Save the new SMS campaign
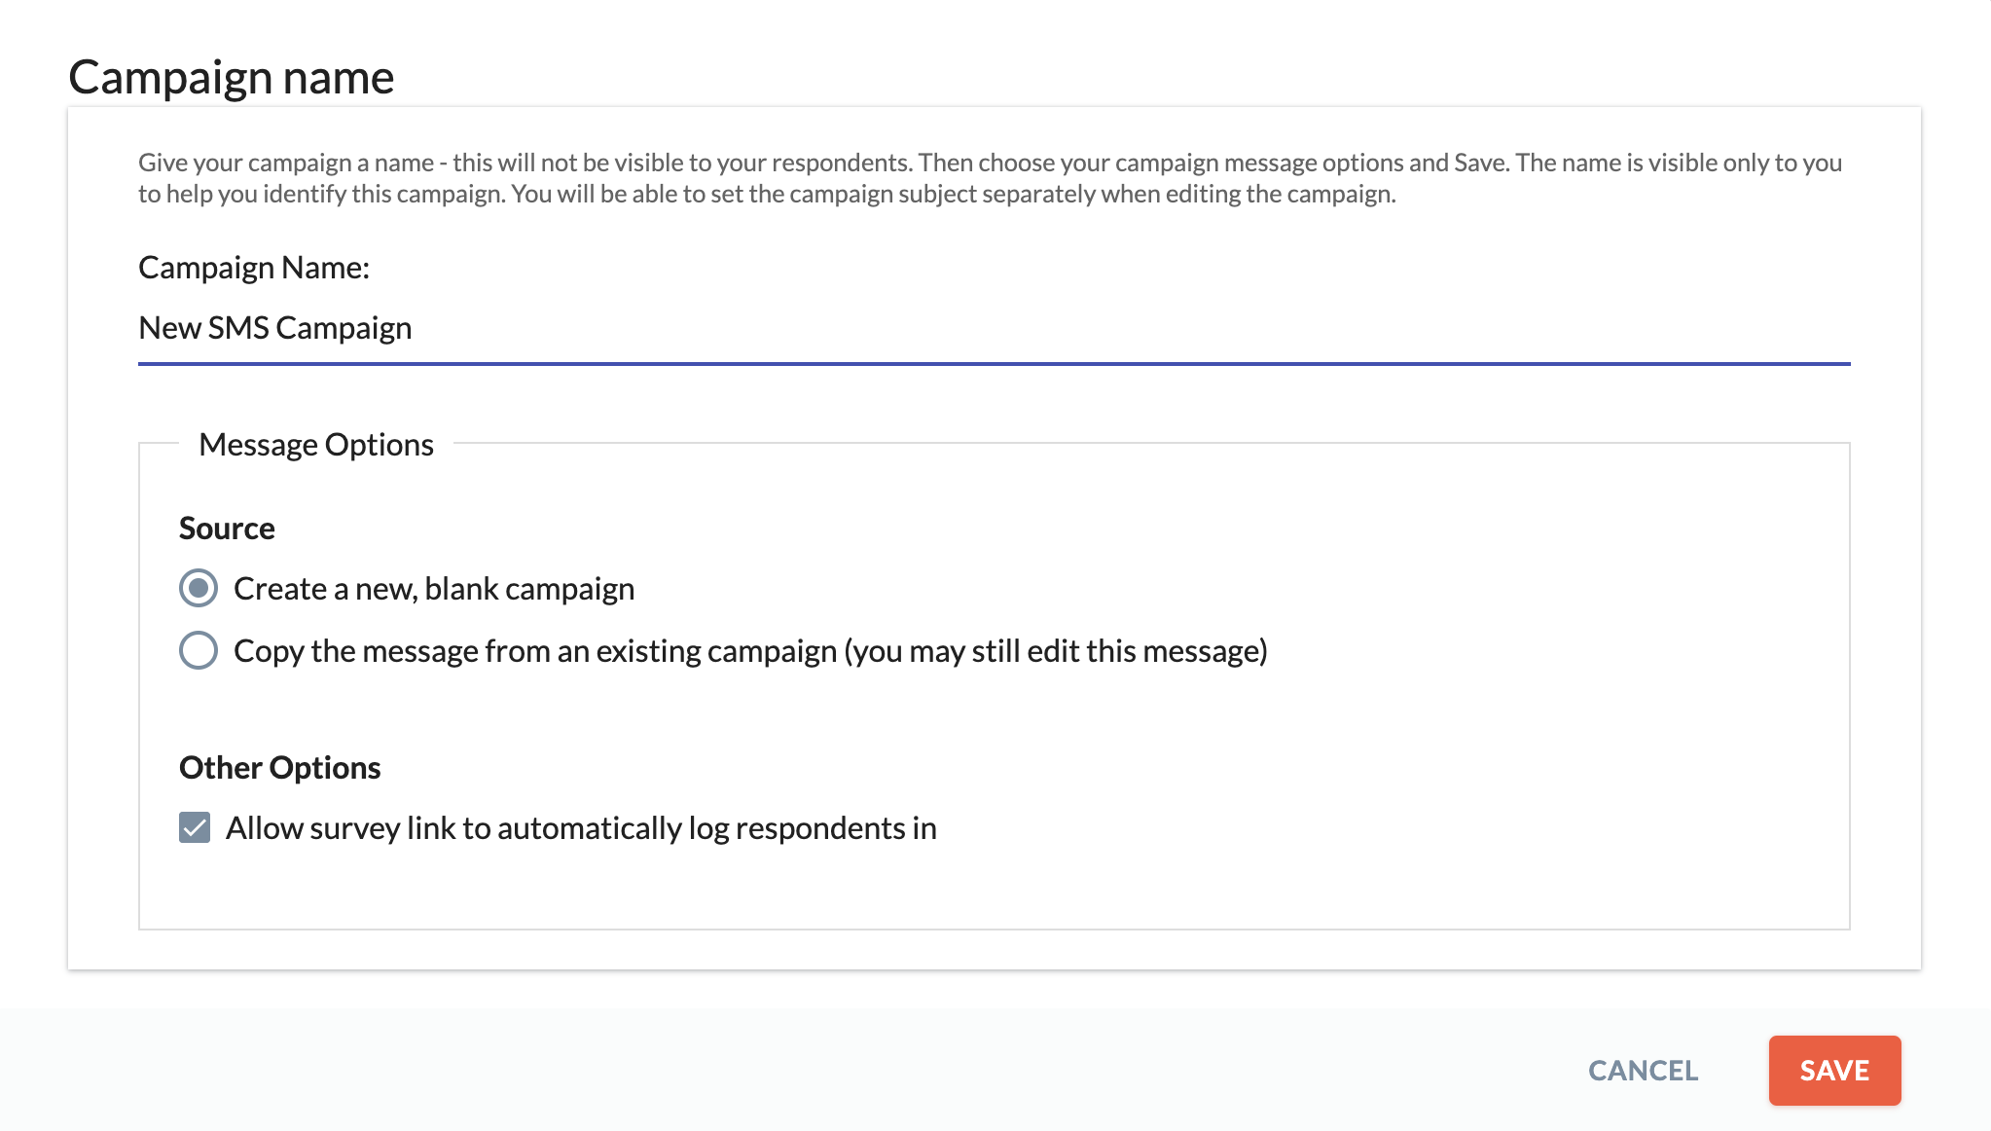Viewport: 1991px width, 1131px height. pyautogui.click(x=1833, y=1071)
